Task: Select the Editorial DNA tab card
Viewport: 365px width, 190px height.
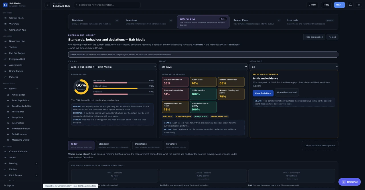Action: click(203, 22)
